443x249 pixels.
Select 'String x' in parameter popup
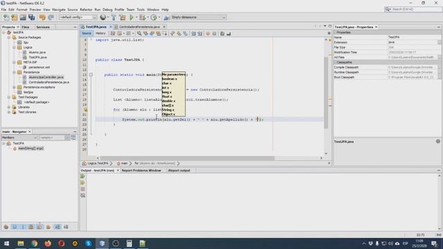tap(168, 110)
